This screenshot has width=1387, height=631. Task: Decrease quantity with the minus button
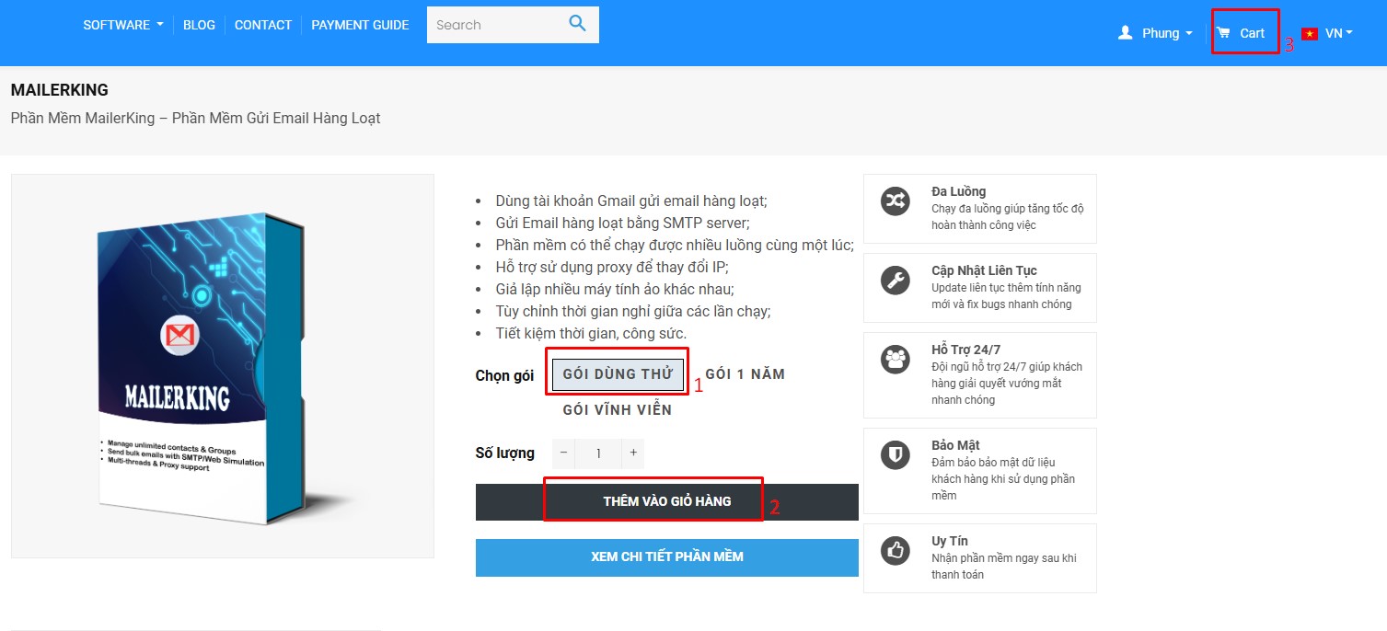click(x=563, y=453)
